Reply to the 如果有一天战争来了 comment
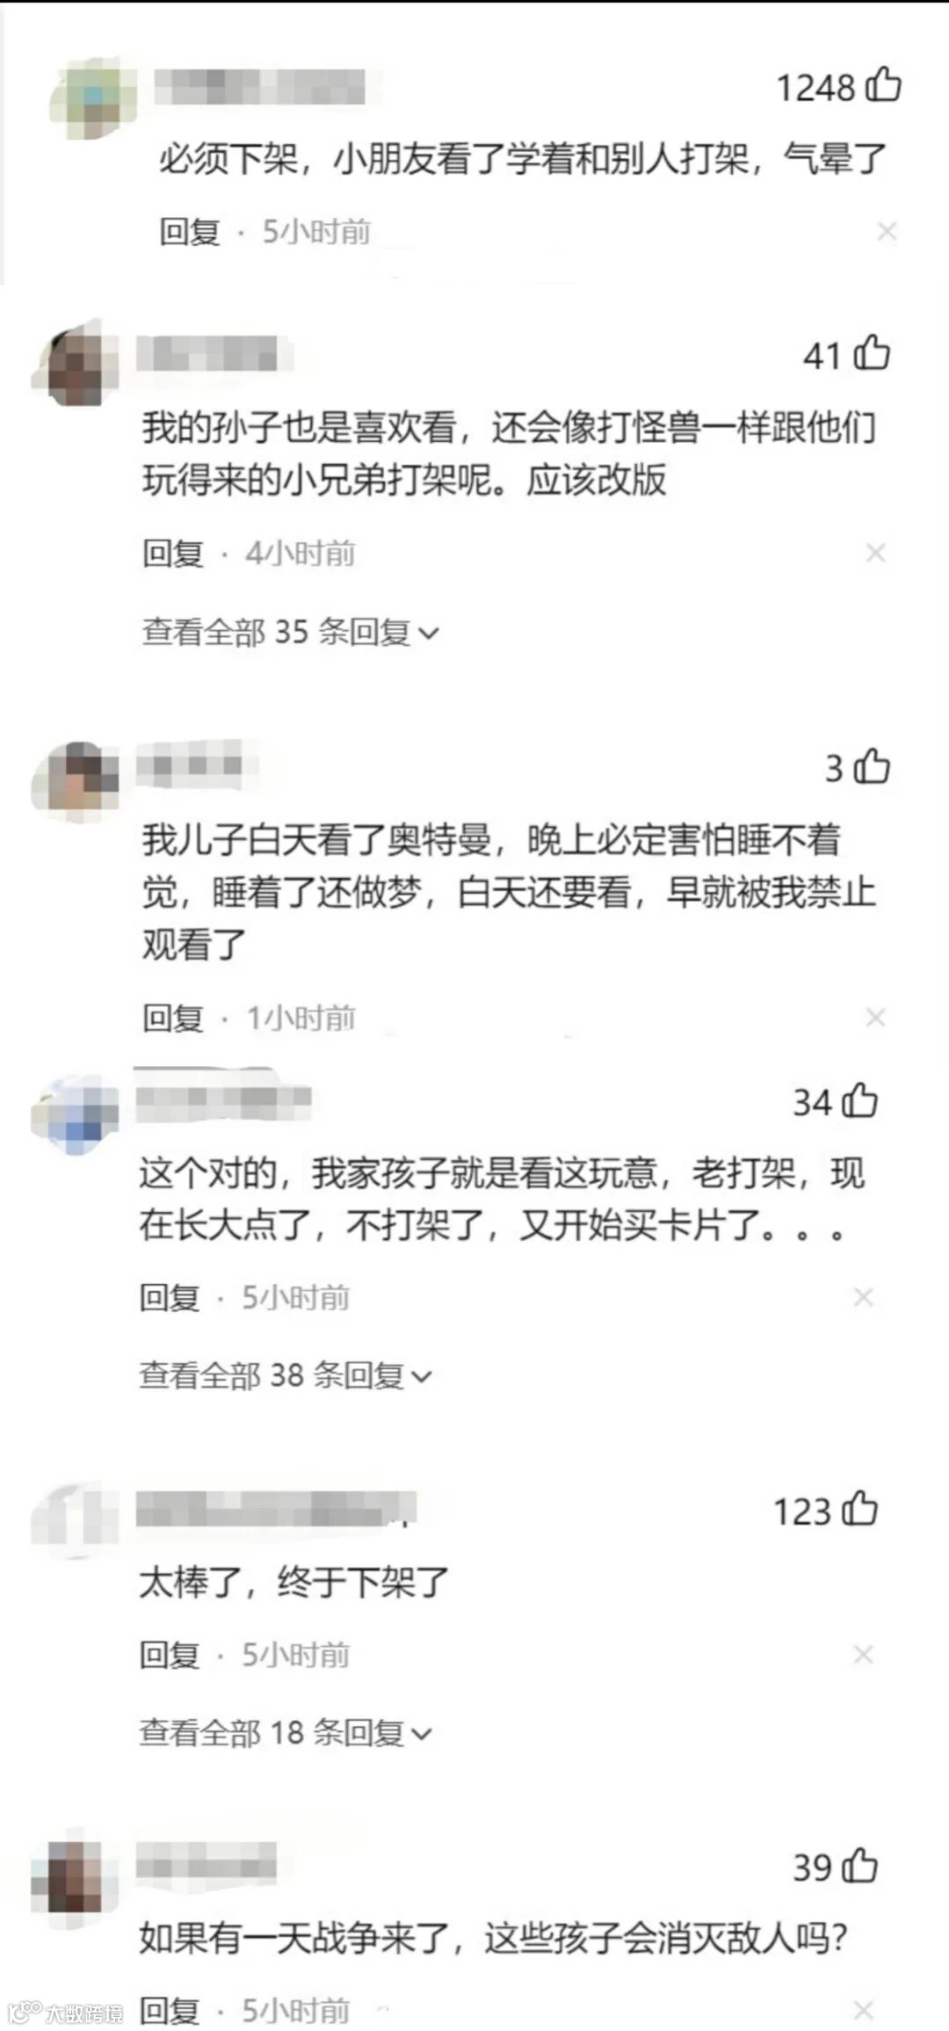This screenshot has height=2031, width=949. 170,2011
